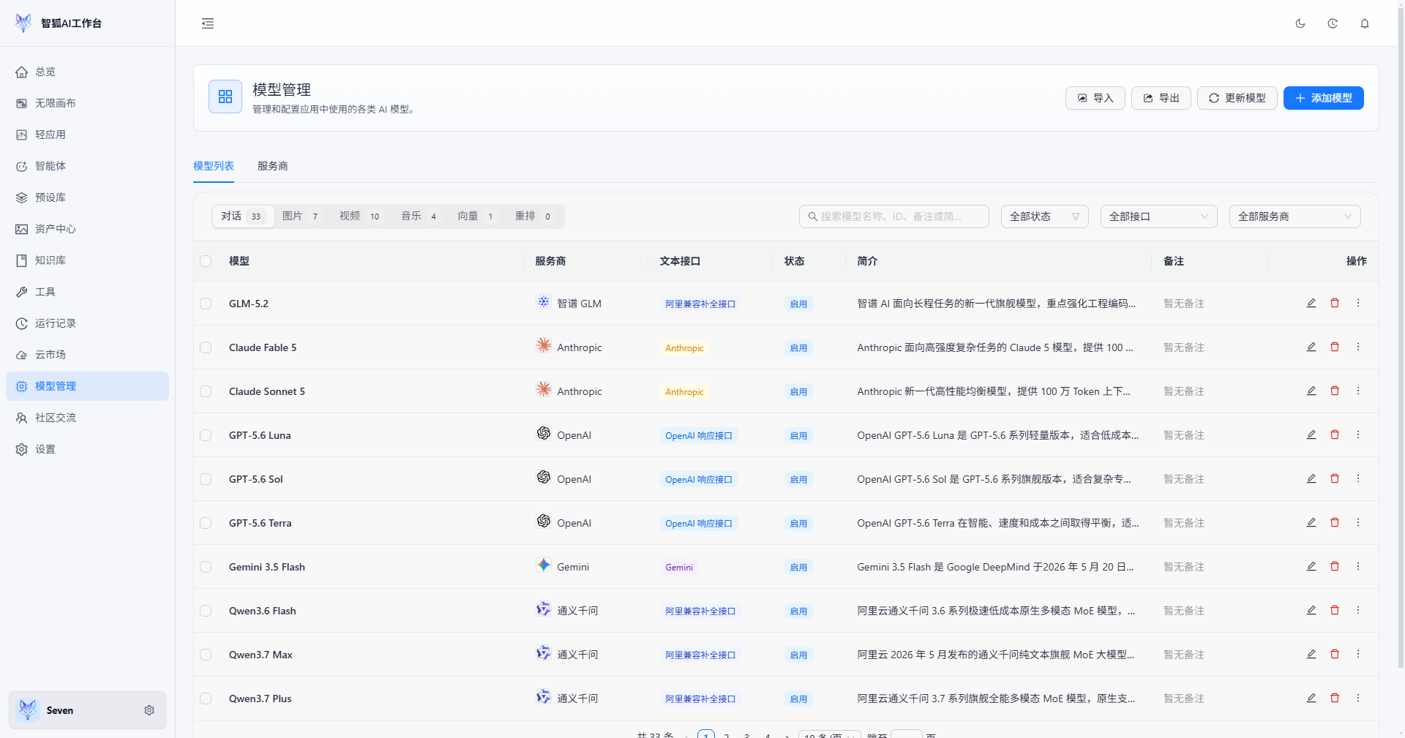Open more actions for GPT-5.6 Terra
1405x738 pixels.
(1358, 522)
